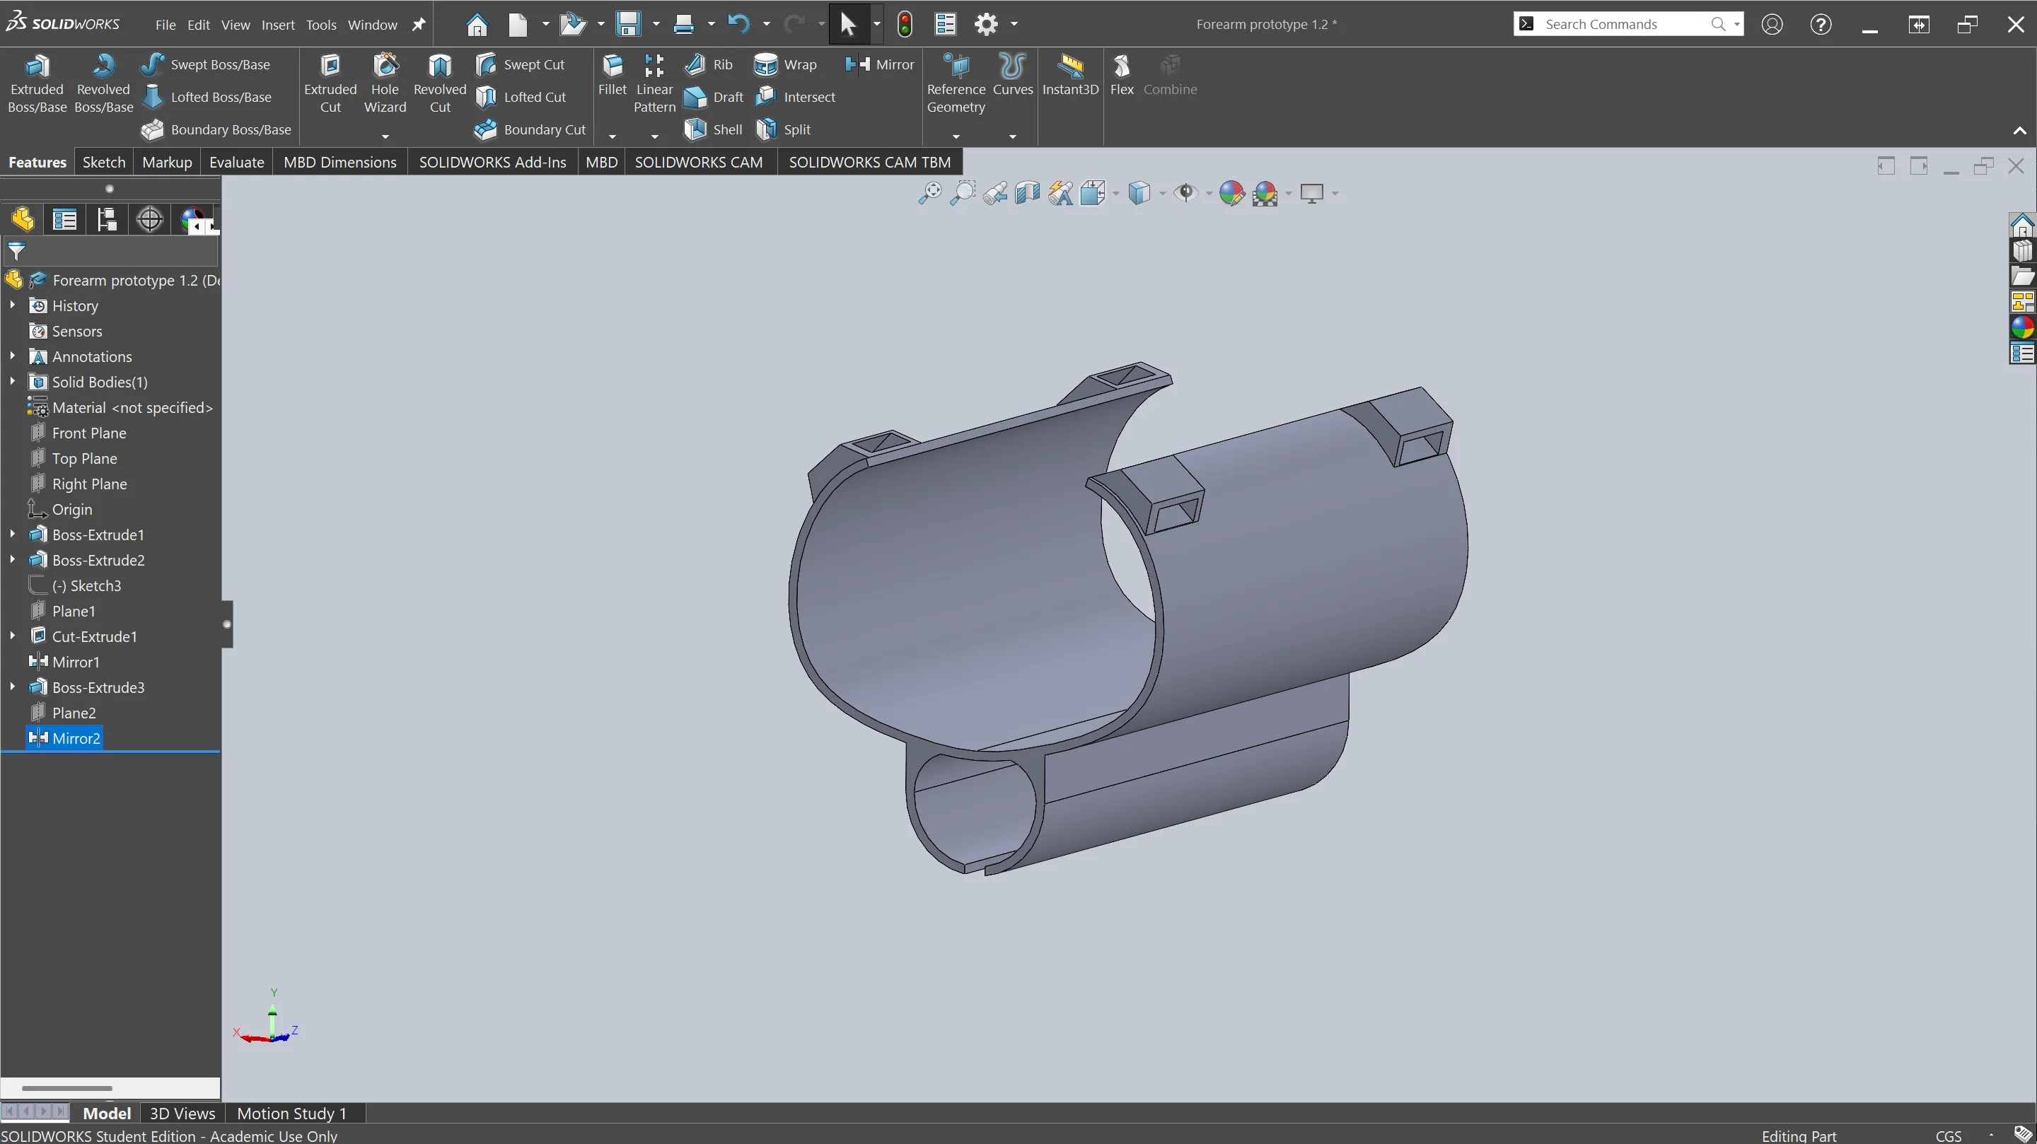This screenshot has height=1144, width=2037.
Task: Click the Undo icon
Action: (738, 24)
